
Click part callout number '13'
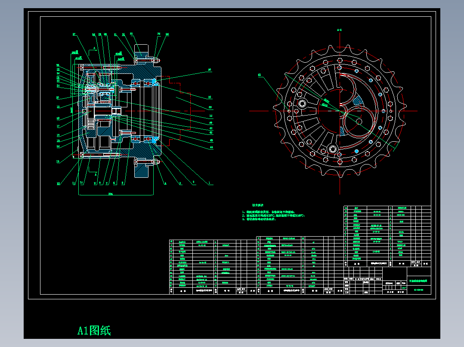tap(58, 161)
